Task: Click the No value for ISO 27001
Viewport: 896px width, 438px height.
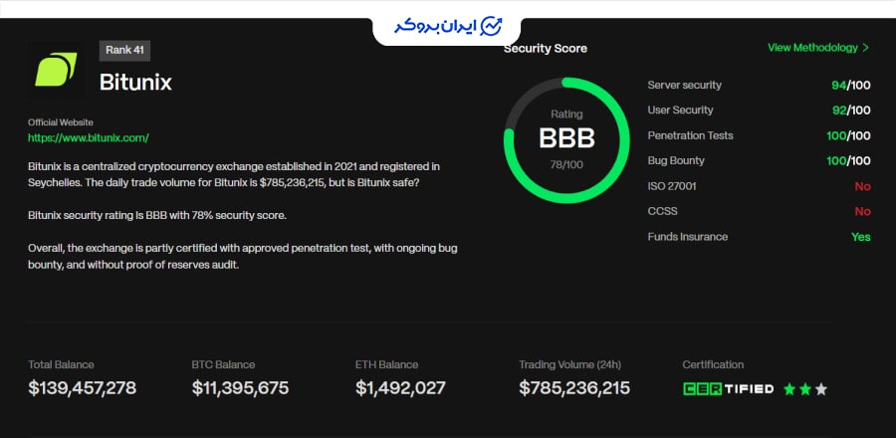Action: 862,186
